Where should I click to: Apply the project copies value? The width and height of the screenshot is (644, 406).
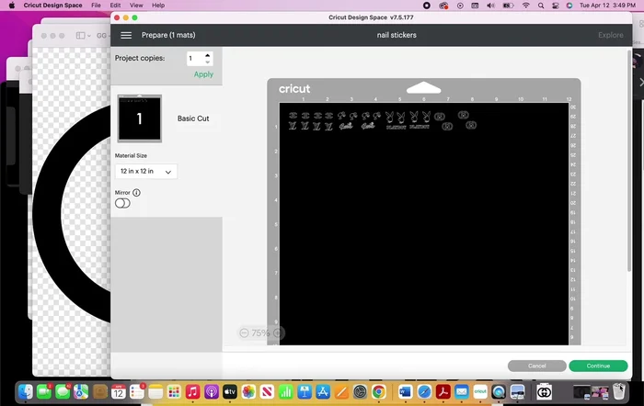203,74
